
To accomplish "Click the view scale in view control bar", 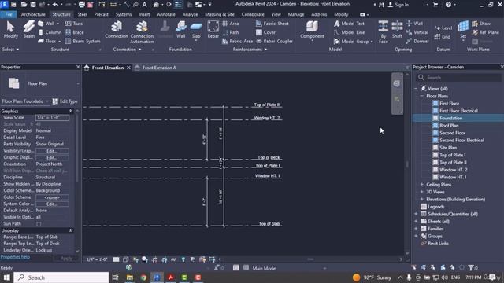I will (x=97, y=259).
